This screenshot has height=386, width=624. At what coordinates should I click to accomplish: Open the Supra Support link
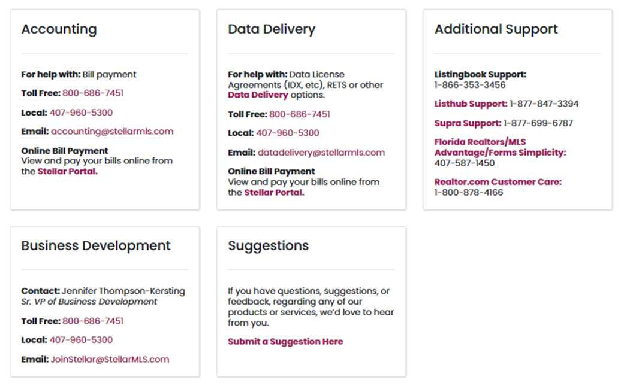coord(468,123)
